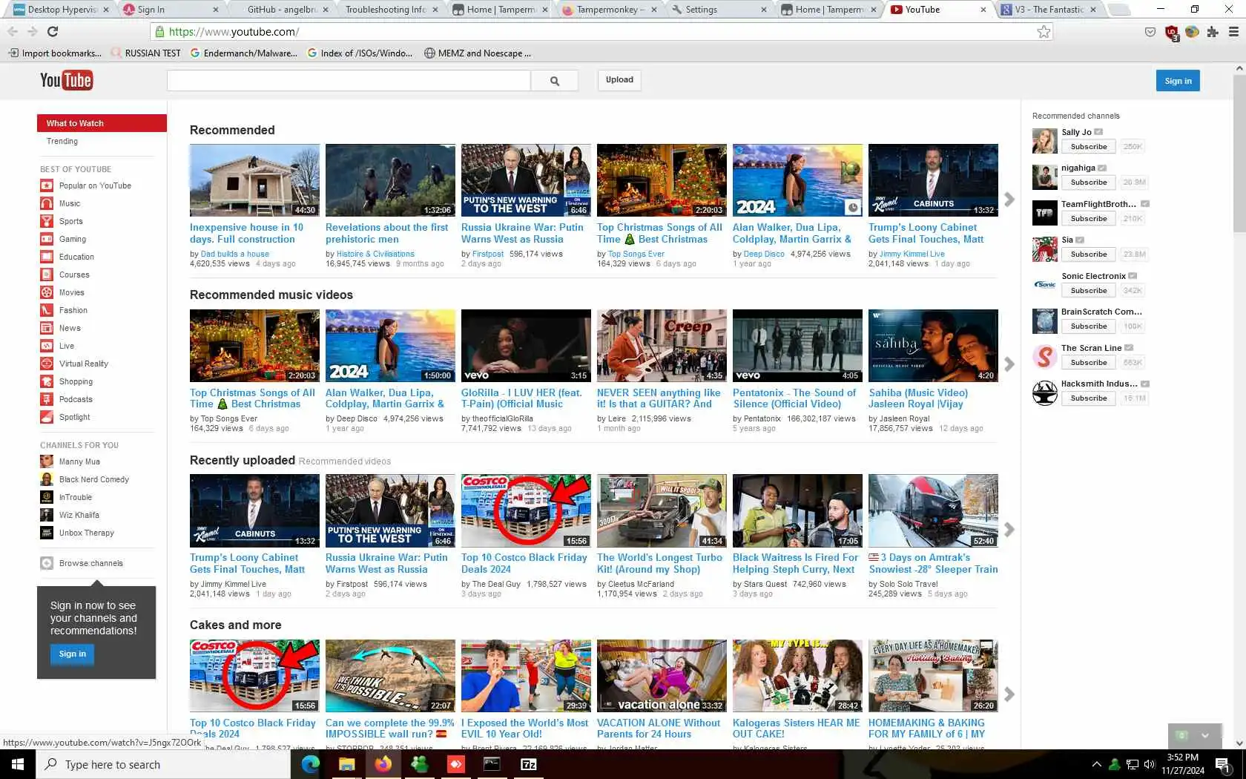Switch to Desktop Hypervisor browser tab

click(62, 10)
